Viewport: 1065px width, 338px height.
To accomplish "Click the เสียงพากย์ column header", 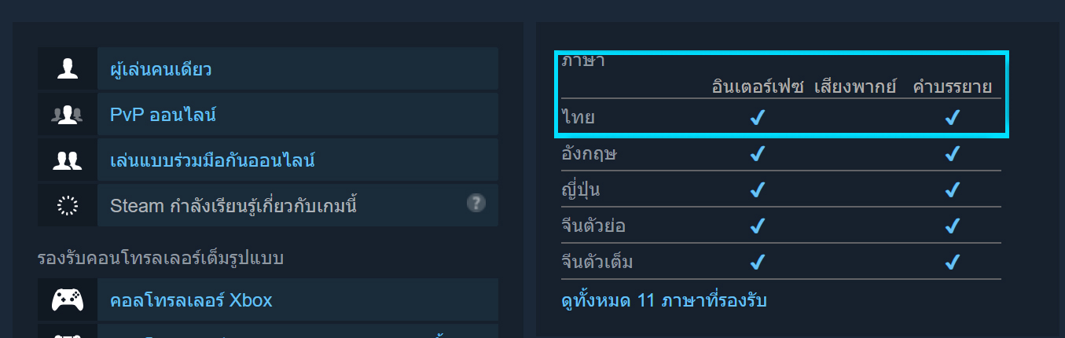I will 855,86.
